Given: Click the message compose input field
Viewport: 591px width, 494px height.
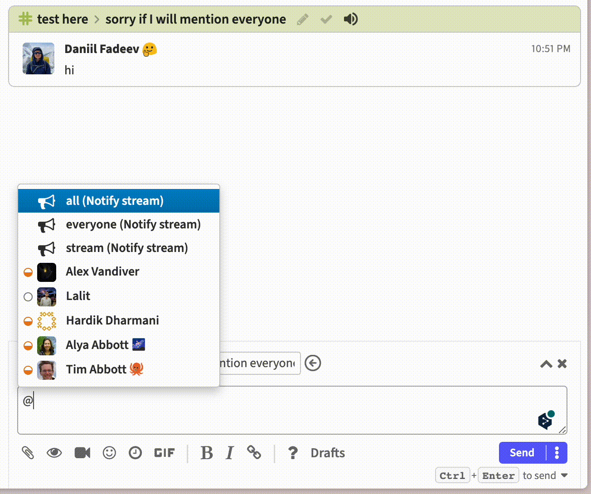Looking at the screenshot, I should point(290,410).
